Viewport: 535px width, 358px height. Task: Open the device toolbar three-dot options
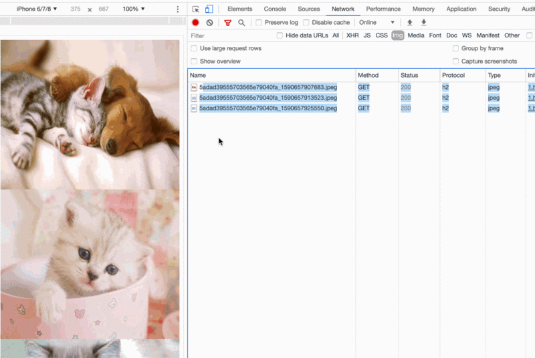coord(177,9)
